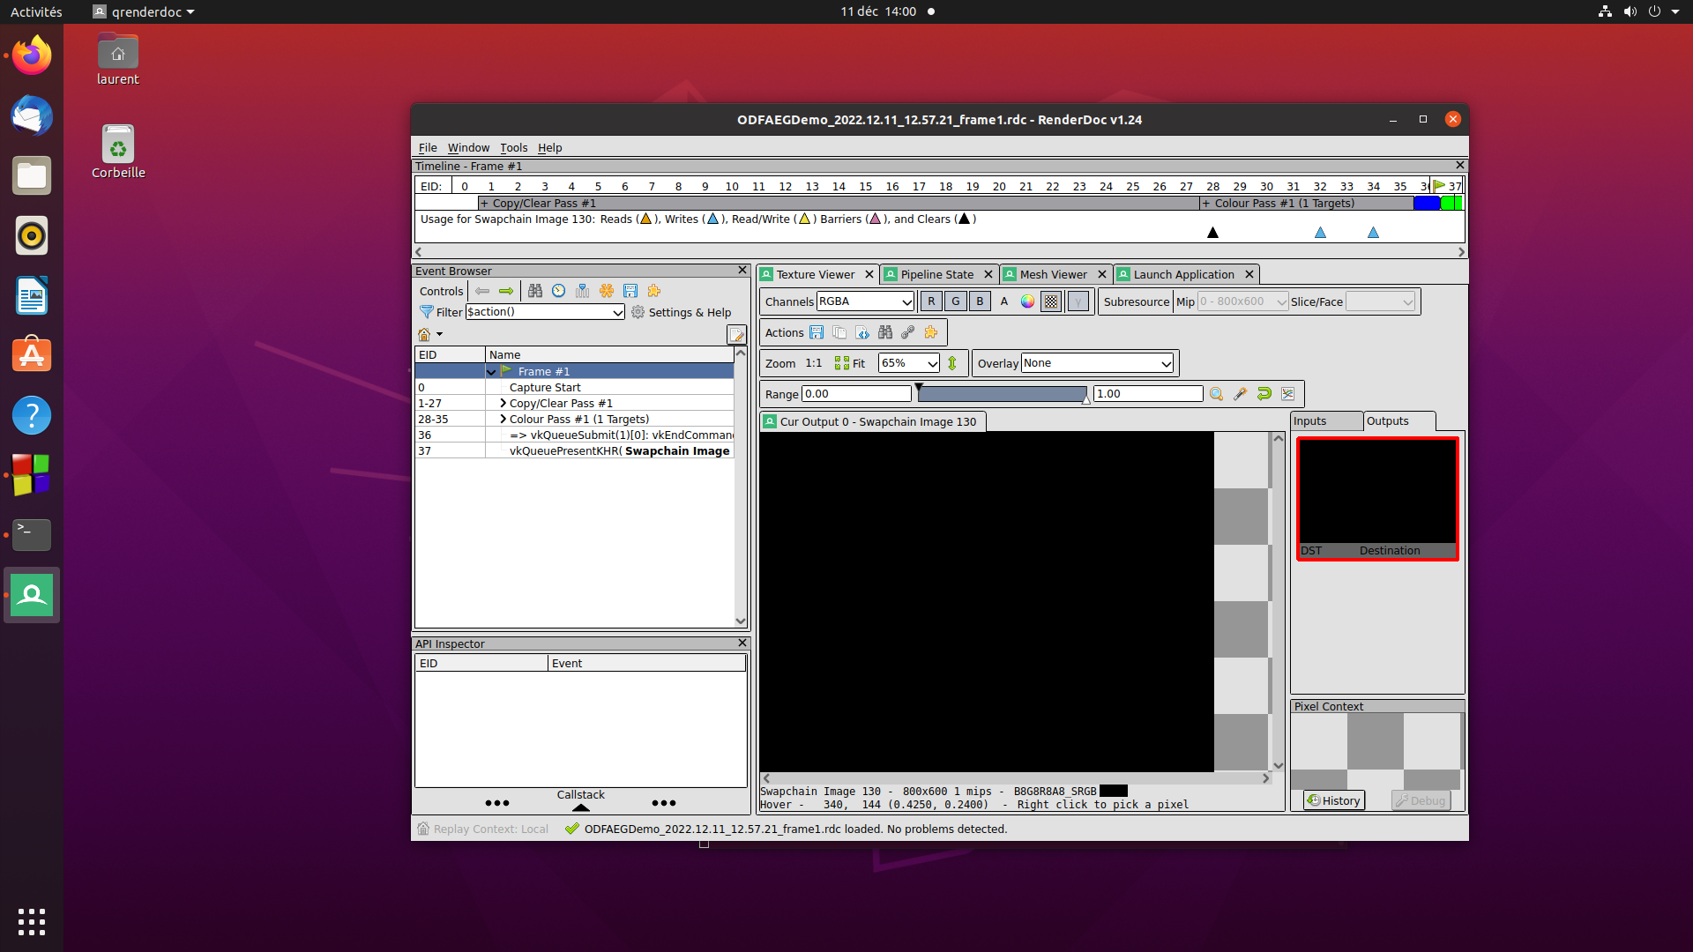Image resolution: width=1693 pixels, height=952 pixels.
Task: Select the DST Destination output thumbnail
Action: tap(1377, 499)
